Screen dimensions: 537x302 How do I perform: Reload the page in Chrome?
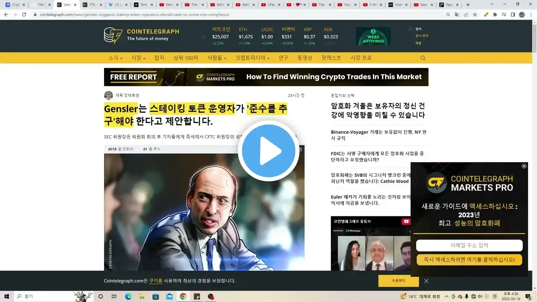click(24, 14)
